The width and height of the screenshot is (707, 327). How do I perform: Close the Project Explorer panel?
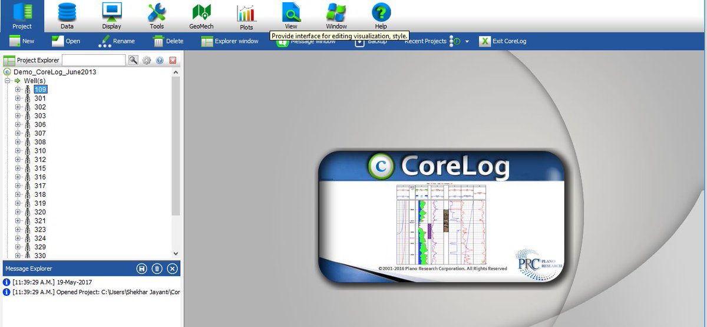coord(173,60)
